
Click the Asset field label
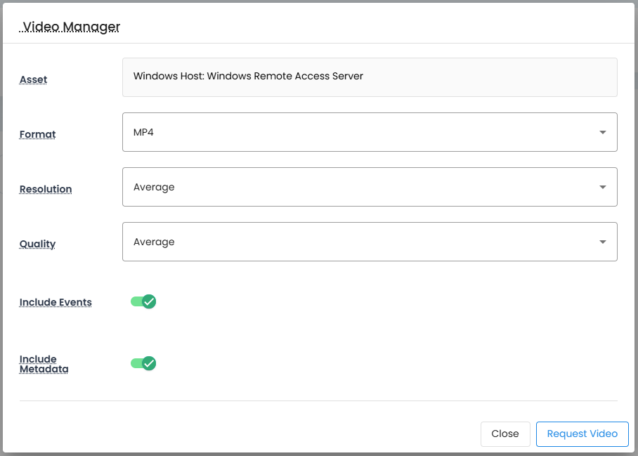coord(33,79)
